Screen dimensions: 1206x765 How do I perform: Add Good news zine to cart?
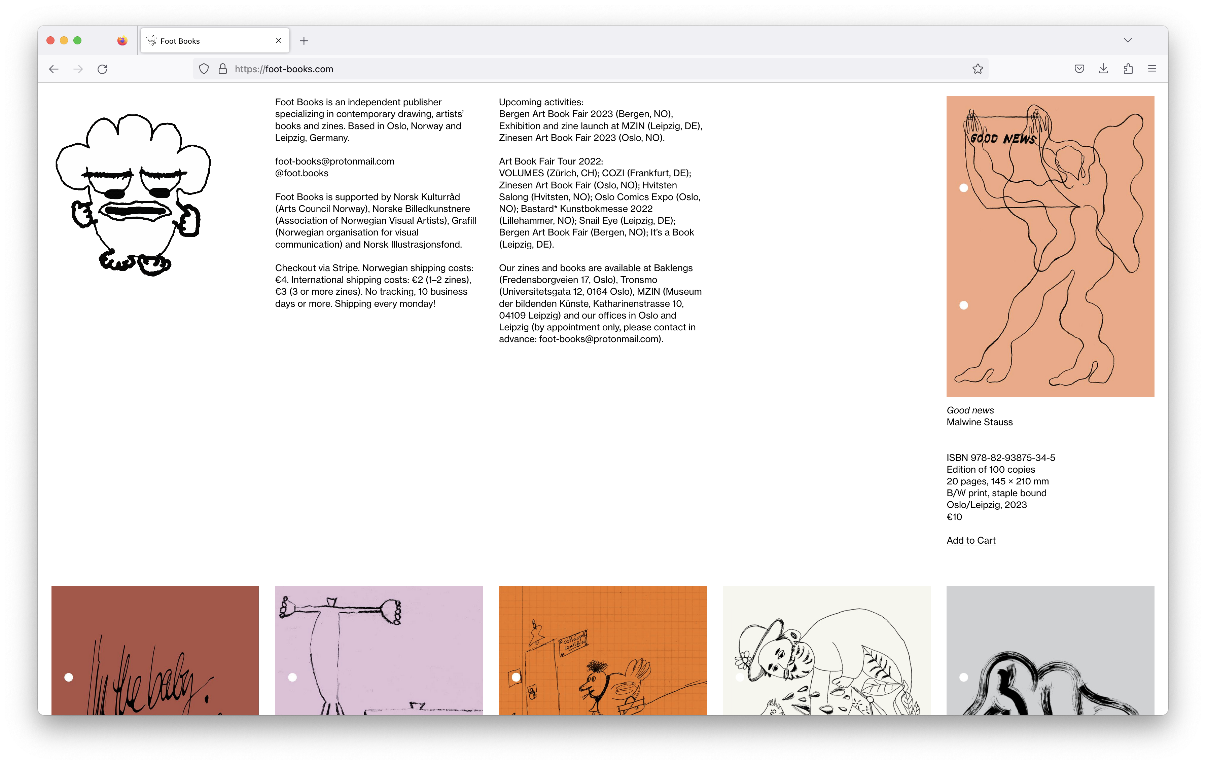click(971, 540)
